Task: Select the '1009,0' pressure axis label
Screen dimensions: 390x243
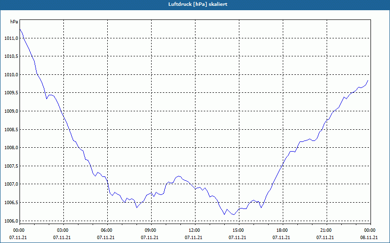Action: coord(11,111)
